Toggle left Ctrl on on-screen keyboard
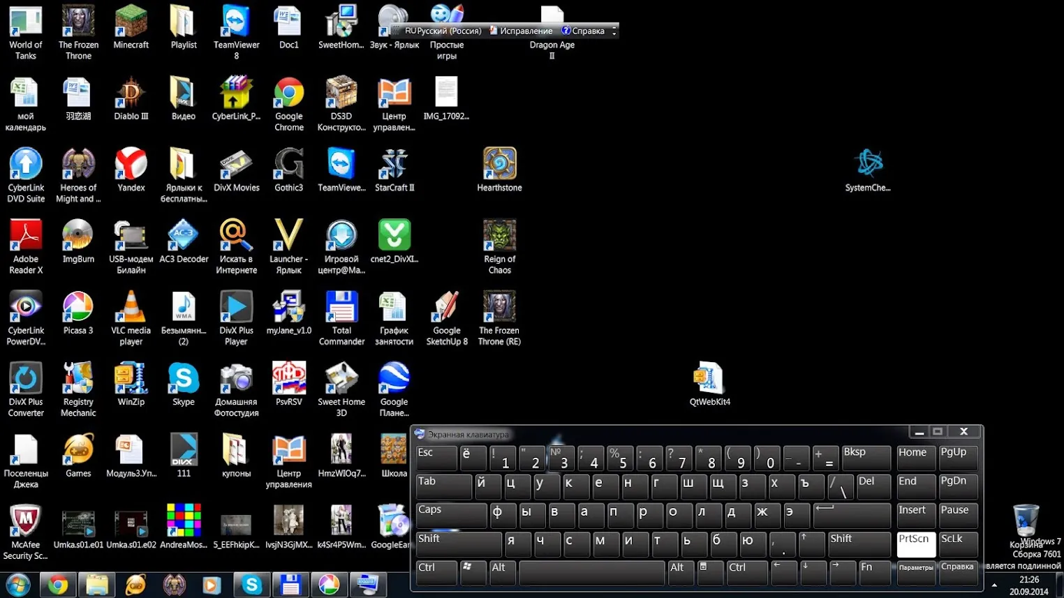 436,573
